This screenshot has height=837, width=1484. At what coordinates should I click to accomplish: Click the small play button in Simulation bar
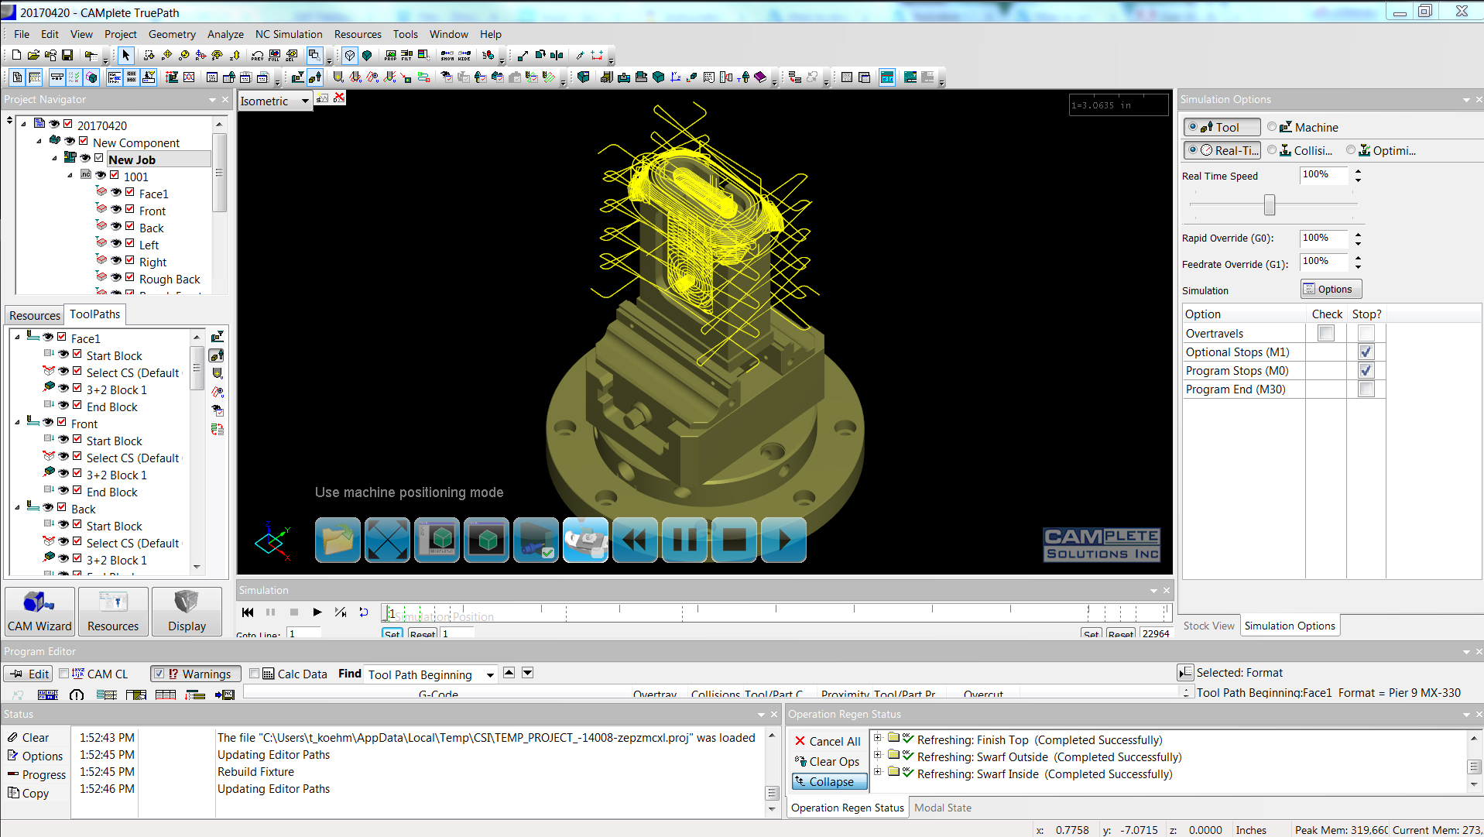(317, 612)
